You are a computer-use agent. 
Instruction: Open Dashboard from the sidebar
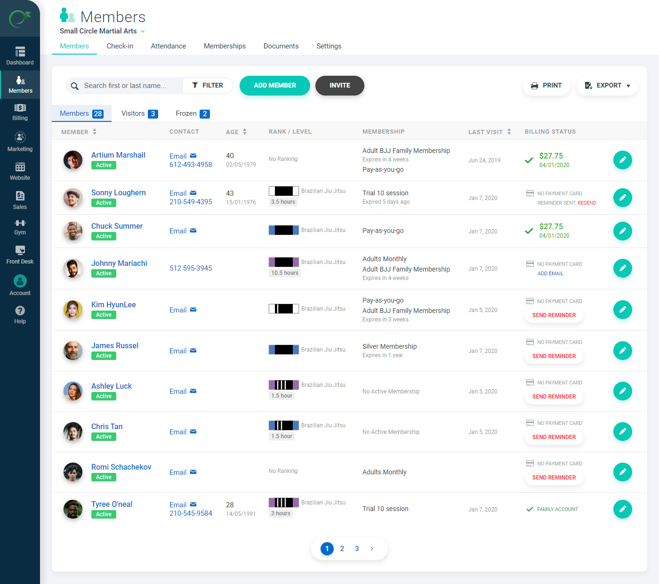point(20,56)
